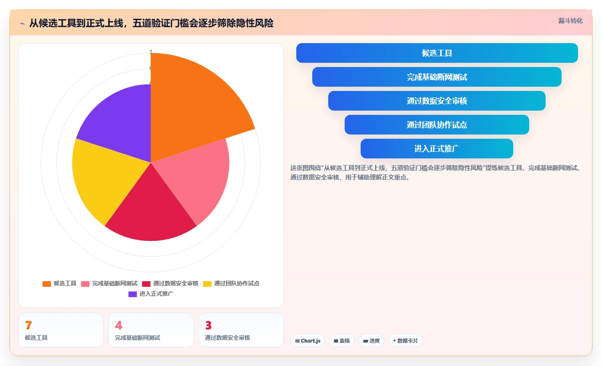The image size is (602, 366).
Task: Select the 完成基础断网测试 funnel bar
Action: [437, 77]
